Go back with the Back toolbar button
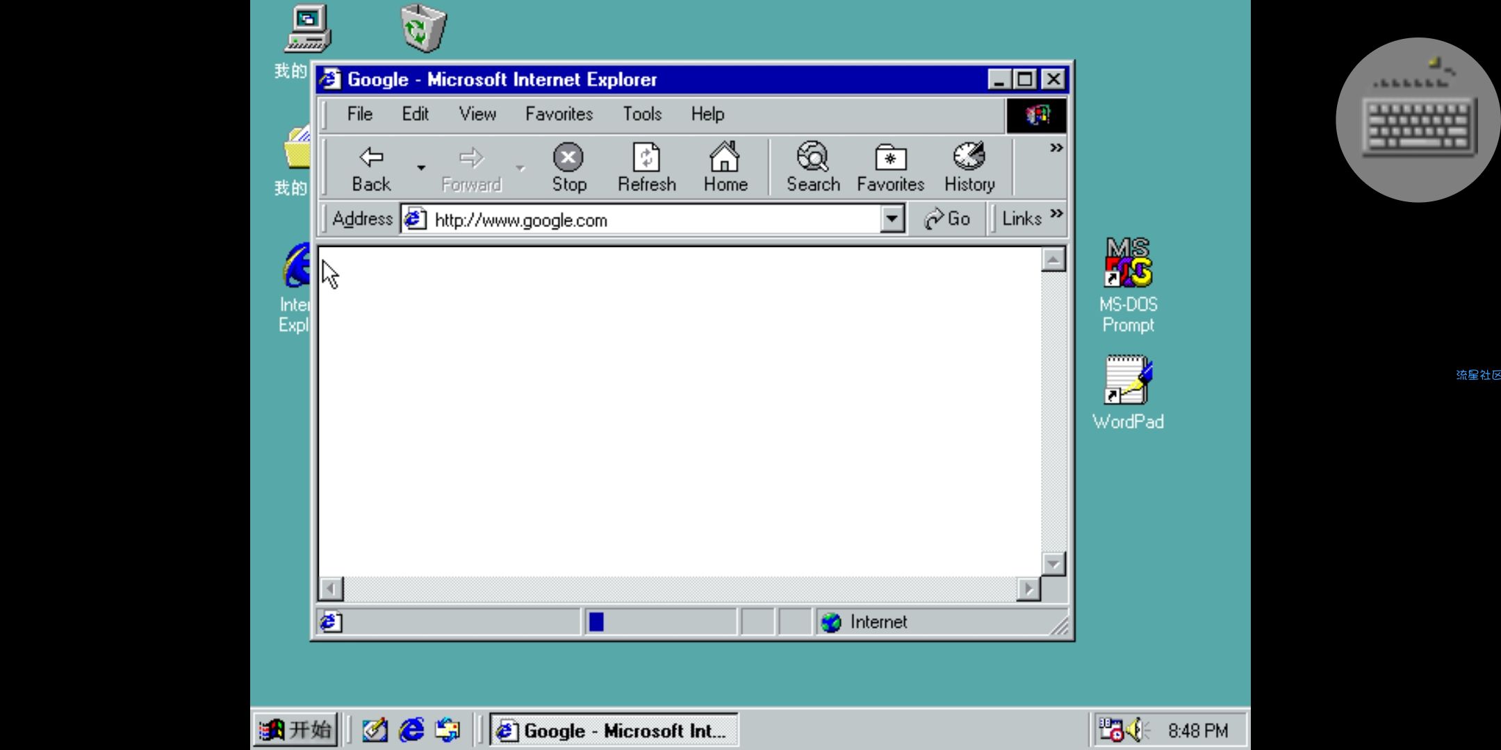 coord(371,168)
